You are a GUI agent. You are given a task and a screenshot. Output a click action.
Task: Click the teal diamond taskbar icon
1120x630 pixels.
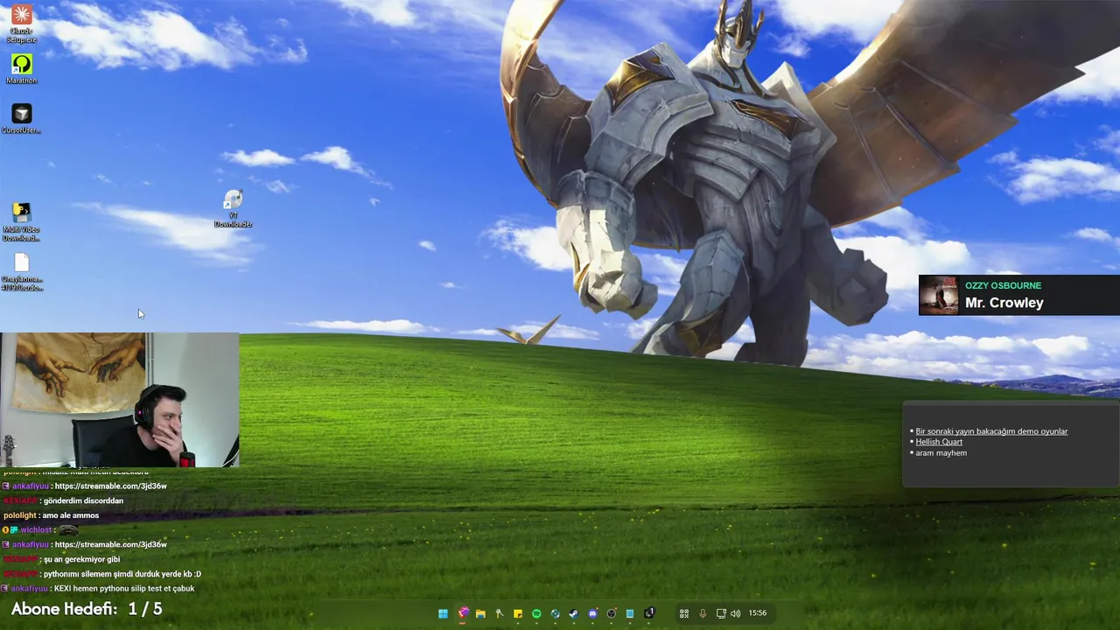pos(555,613)
